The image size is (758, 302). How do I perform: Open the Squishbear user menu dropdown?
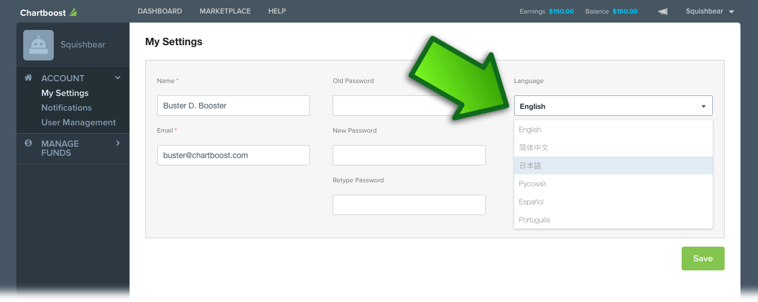pyautogui.click(x=709, y=11)
